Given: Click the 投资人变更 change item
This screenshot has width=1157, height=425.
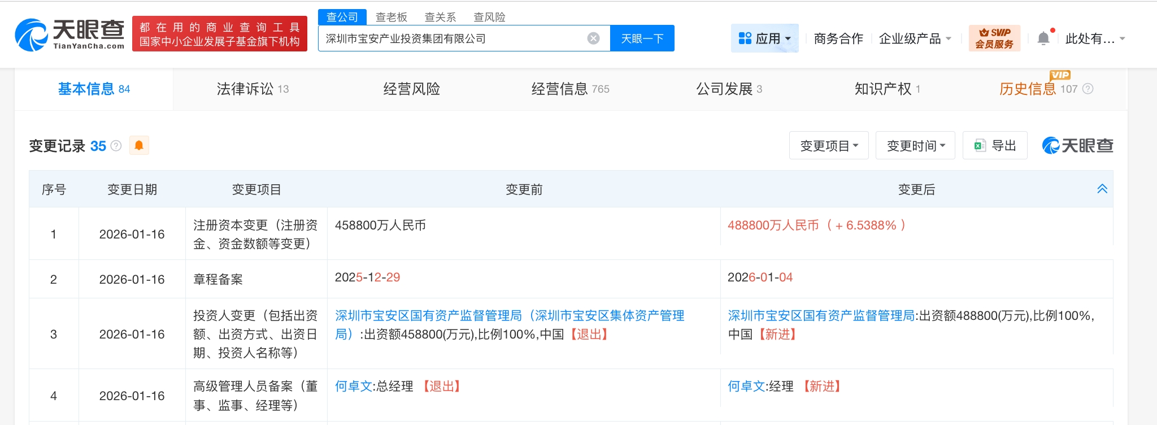Looking at the screenshot, I should [x=255, y=334].
